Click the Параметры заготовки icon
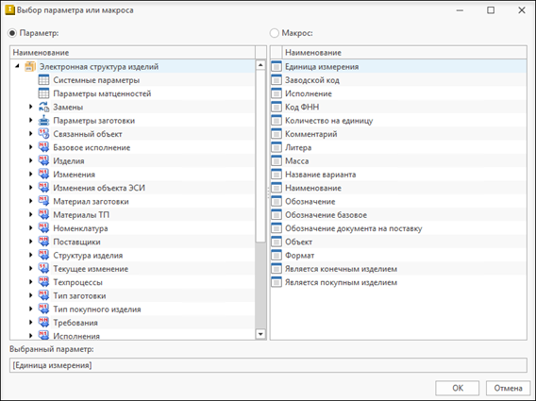 point(43,121)
